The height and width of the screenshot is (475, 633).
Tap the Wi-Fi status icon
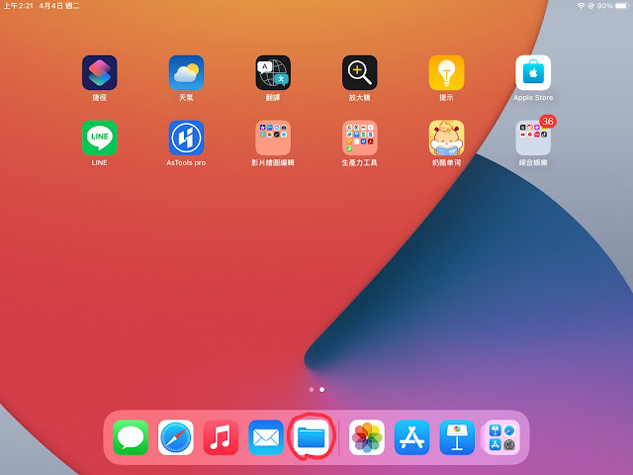coord(582,6)
